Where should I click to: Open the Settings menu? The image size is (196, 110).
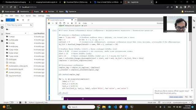click(x=41, y=16)
